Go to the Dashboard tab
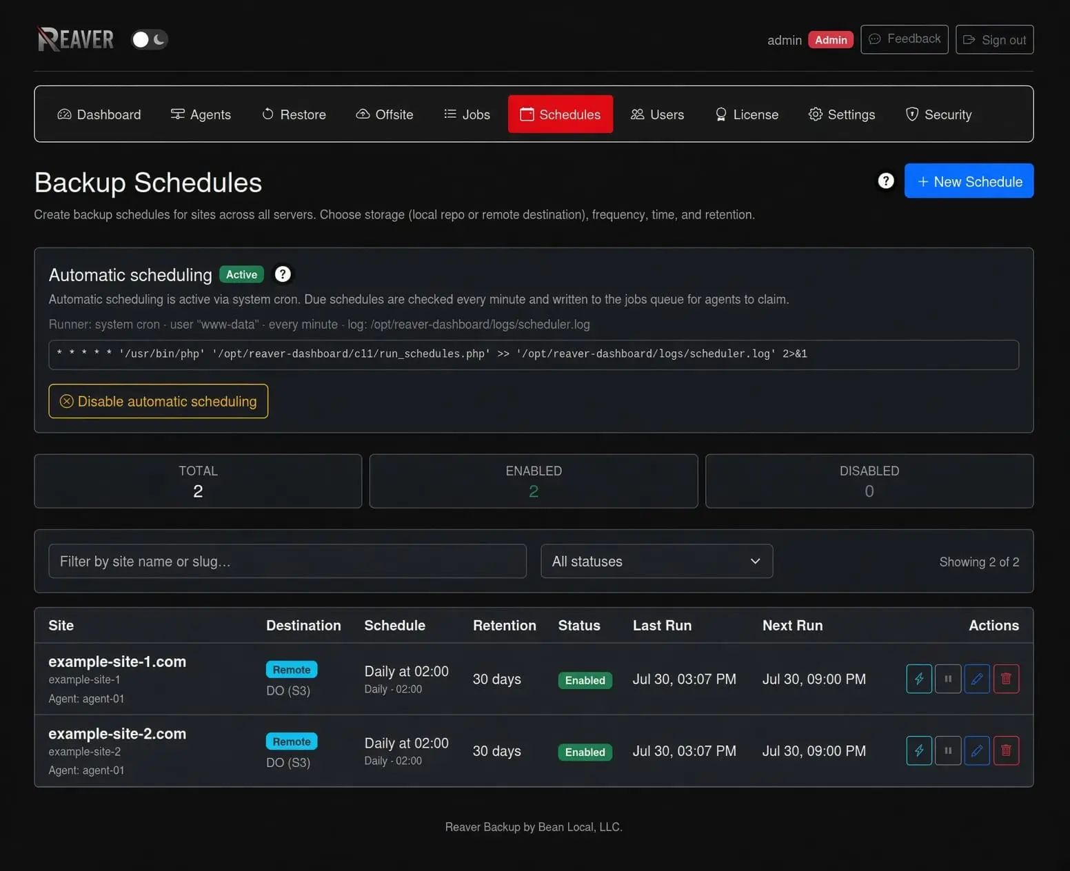This screenshot has width=1070, height=871. click(x=99, y=114)
